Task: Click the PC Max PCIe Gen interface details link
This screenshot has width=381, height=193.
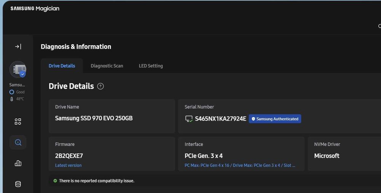Action: click(240, 165)
